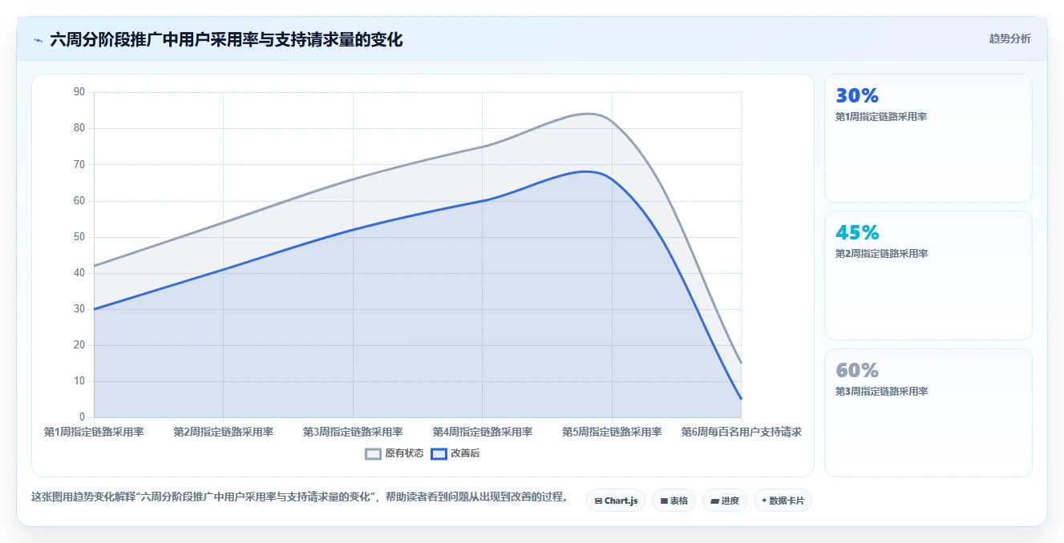
Task: Open the 45% 第2周指定链路采用率 card
Action: click(x=928, y=276)
